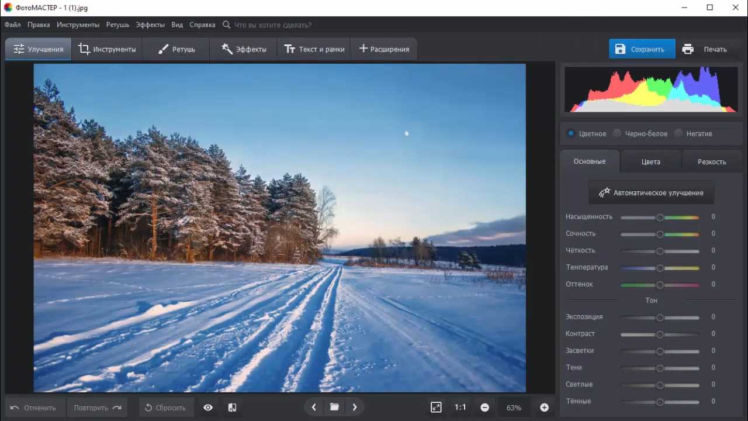Click the Насыщенность slider track

click(660, 217)
